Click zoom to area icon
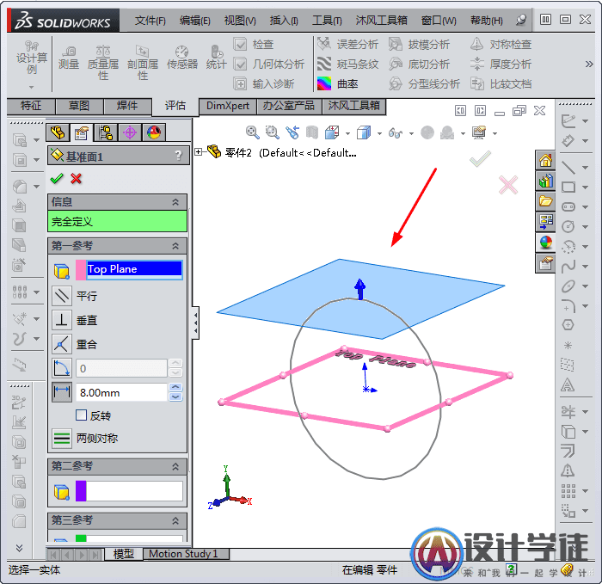The height and width of the screenshot is (584, 602). tap(273, 132)
